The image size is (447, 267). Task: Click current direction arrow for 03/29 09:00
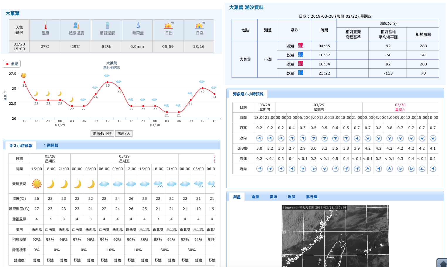coord(314,169)
